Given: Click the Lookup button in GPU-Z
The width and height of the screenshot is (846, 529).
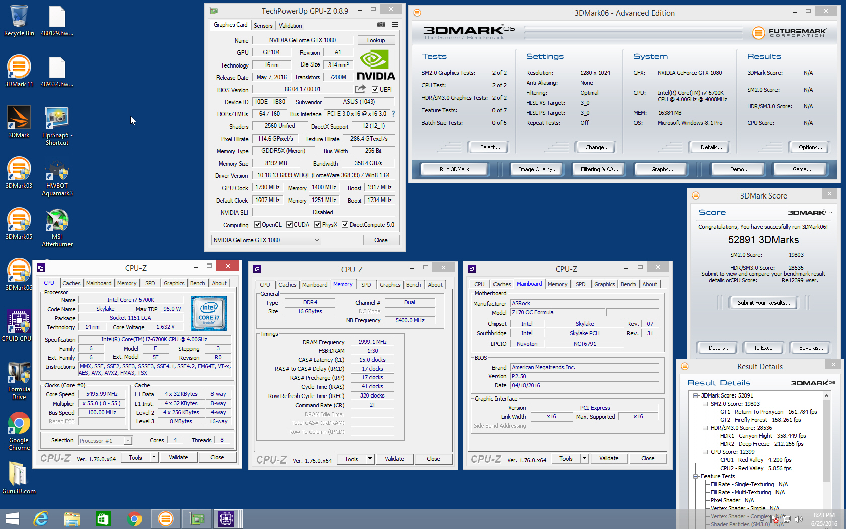Looking at the screenshot, I should [x=376, y=40].
